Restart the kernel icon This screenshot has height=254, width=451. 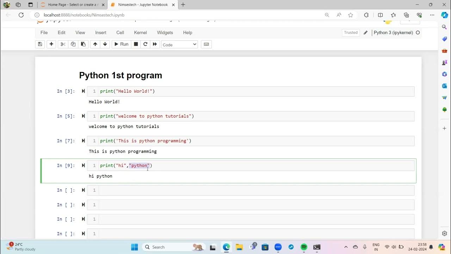click(x=145, y=44)
